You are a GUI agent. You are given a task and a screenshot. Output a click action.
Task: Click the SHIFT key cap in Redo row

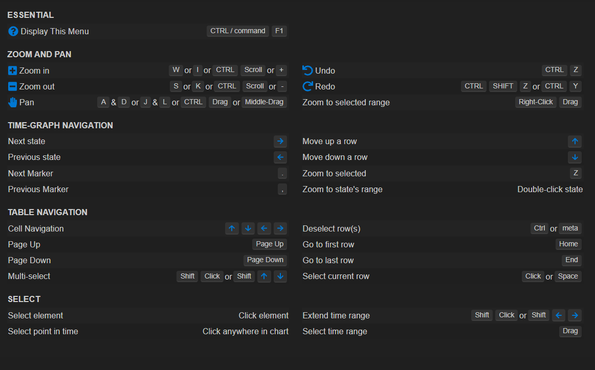pyautogui.click(x=503, y=86)
